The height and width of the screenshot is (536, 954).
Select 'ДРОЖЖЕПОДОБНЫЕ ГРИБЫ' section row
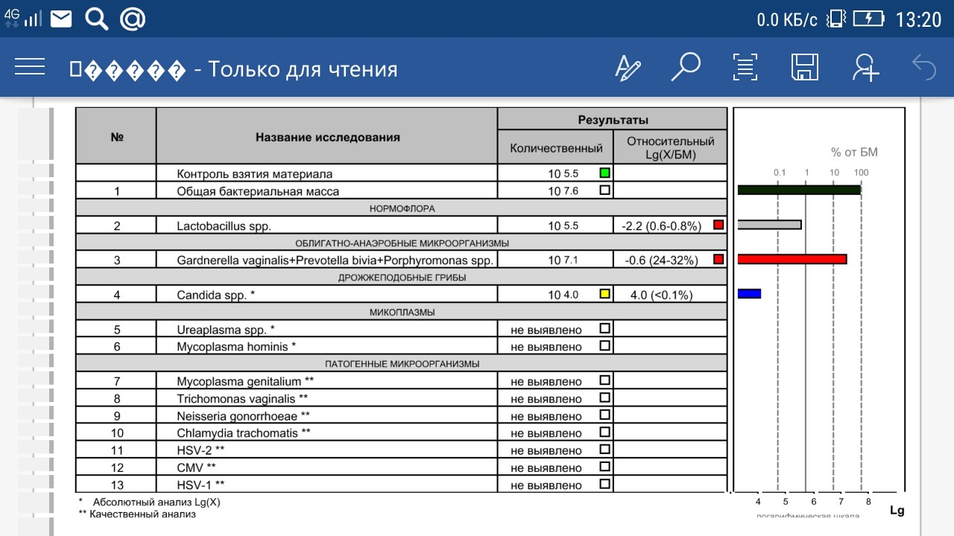[x=402, y=278]
